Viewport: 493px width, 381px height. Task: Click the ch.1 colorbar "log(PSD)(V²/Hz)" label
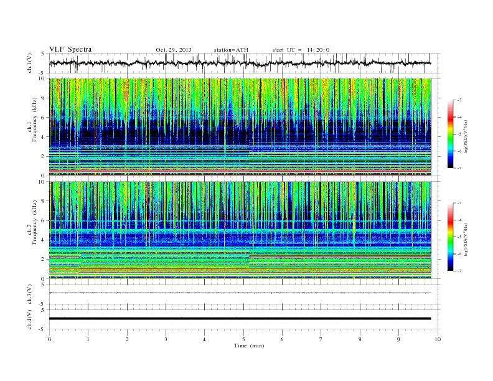pyautogui.click(x=466, y=136)
